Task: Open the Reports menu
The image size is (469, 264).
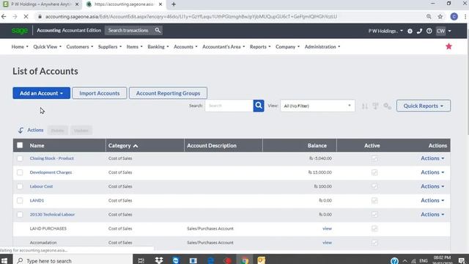Action: pos(260,47)
